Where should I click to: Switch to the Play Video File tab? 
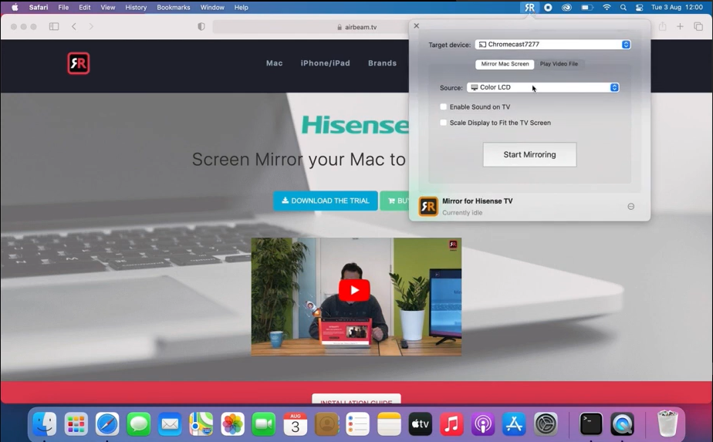(x=559, y=64)
